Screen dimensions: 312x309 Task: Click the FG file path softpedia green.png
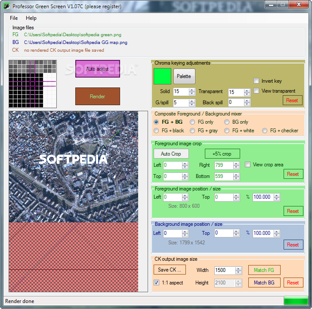(x=73, y=34)
